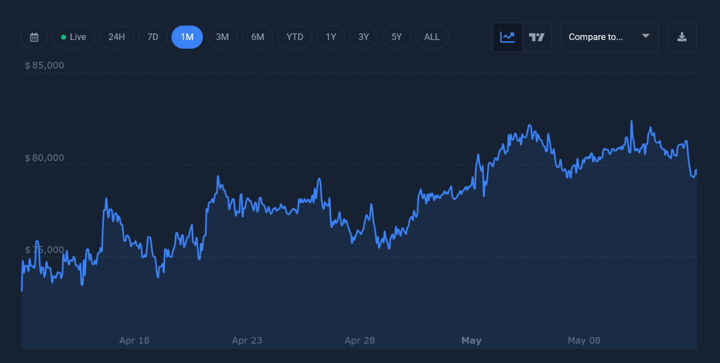
Task: Click the May 08 date label
Action: point(584,340)
